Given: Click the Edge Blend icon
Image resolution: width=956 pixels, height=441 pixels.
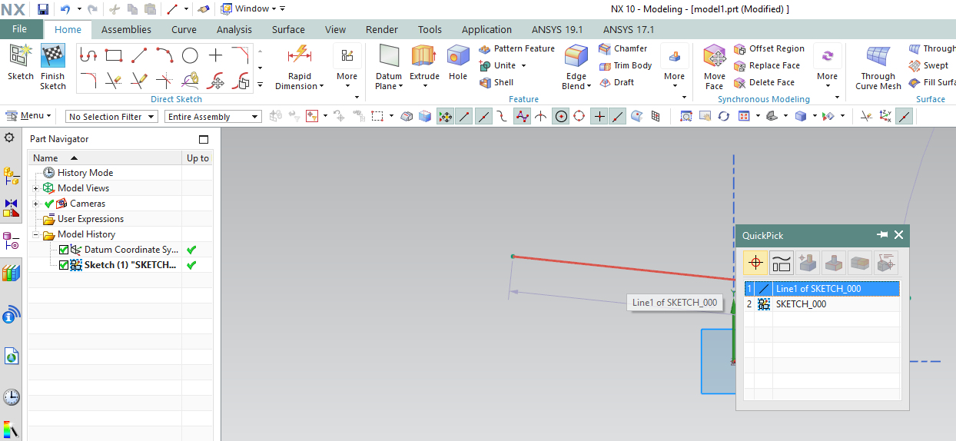Looking at the screenshot, I should click(x=576, y=56).
